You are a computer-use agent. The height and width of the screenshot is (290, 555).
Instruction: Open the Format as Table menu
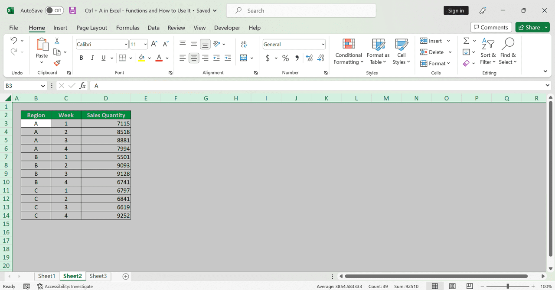click(378, 52)
